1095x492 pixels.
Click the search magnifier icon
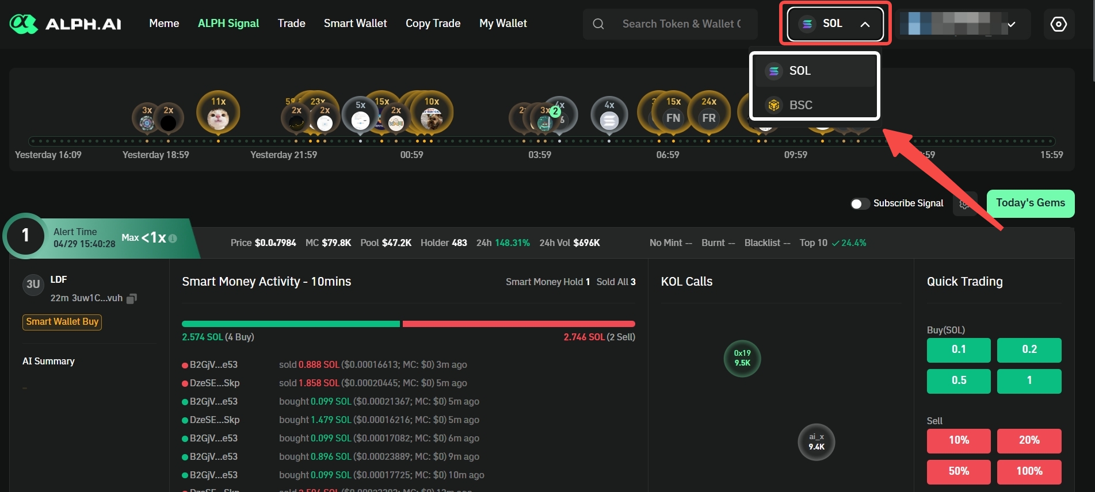[x=598, y=24]
